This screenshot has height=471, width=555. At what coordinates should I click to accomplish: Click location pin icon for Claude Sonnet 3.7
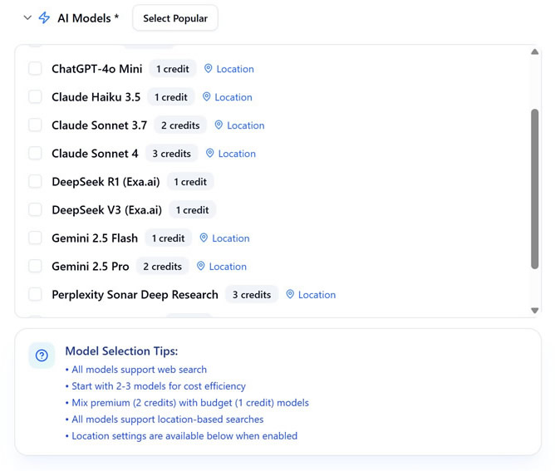click(219, 125)
